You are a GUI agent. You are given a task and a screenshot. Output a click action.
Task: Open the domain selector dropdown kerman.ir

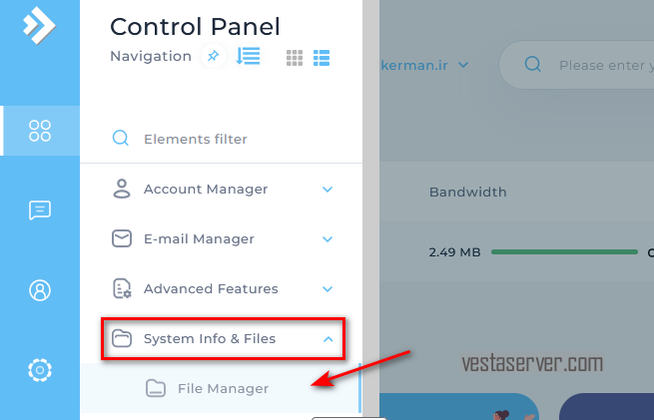pyautogui.click(x=424, y=66)
